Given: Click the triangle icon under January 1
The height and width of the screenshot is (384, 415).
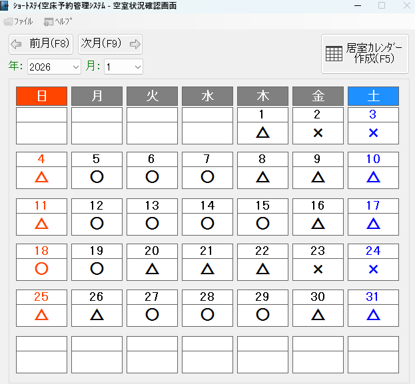Looking at the screenshot, I should point(262,133).
